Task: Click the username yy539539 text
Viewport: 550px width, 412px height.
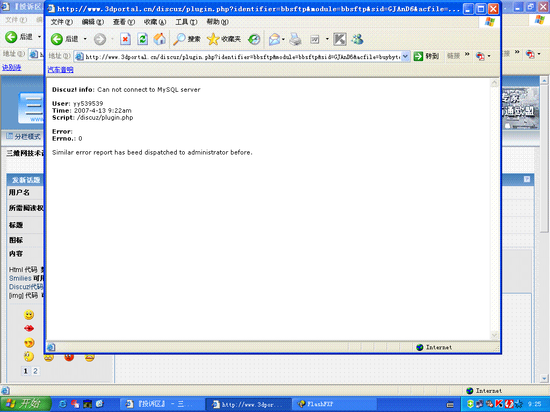Action: [x=88, y=104]
